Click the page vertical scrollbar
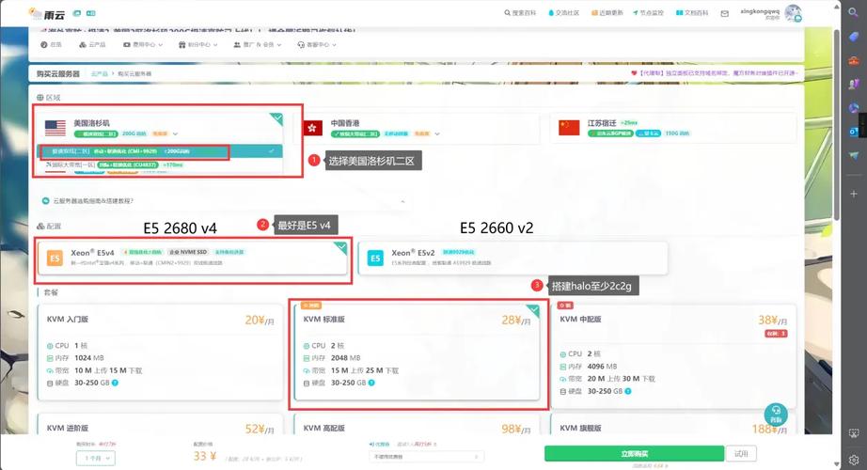The height and width of the screenshot is (470, 867). (837, 123)
